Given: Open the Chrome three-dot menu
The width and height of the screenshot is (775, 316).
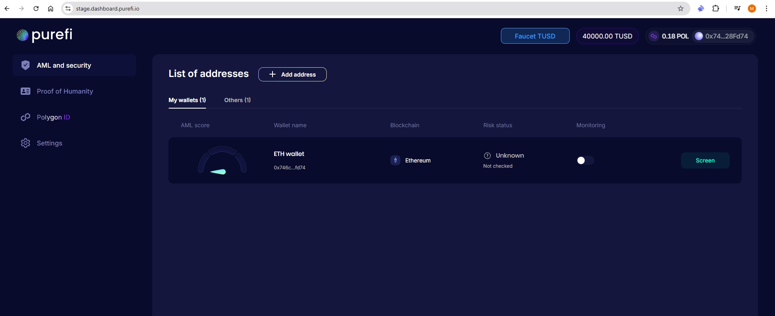Looking at the screenshot, I should [766, 9].
